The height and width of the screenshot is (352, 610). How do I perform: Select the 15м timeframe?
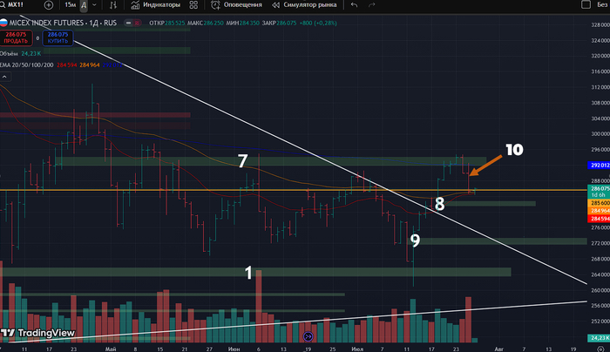pos(70,5)
